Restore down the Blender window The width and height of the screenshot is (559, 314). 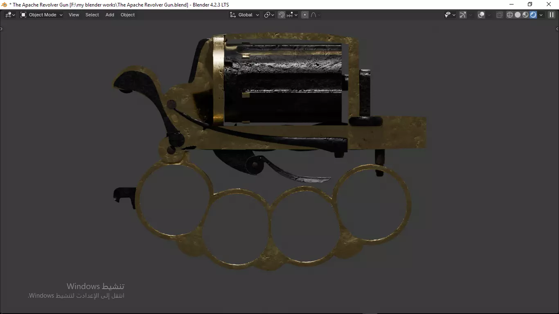[530, 4]
